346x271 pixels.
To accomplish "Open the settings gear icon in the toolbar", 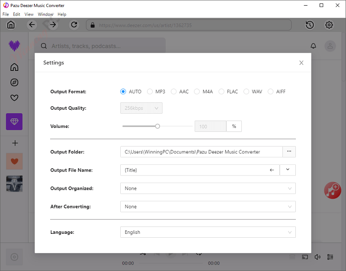I will (x=329, y=25).
